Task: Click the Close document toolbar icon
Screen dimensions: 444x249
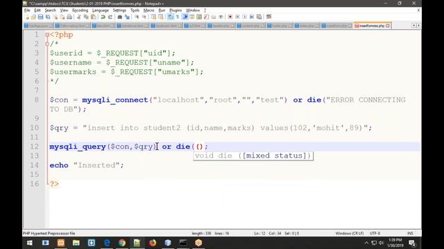Action: coord(55,17)
